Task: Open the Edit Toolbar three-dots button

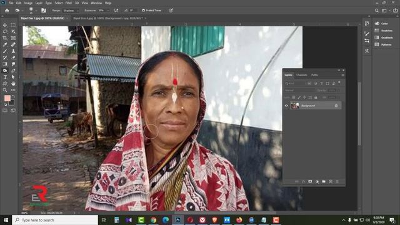Action: tap(13, 90)
